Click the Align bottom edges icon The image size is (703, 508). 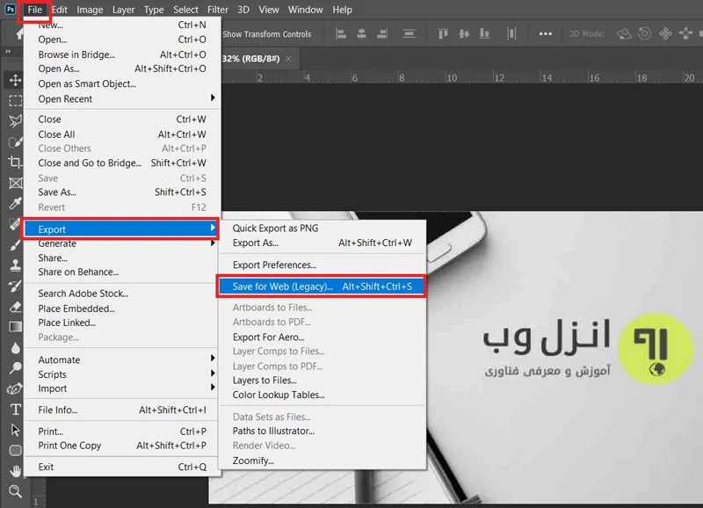point(484,33)
